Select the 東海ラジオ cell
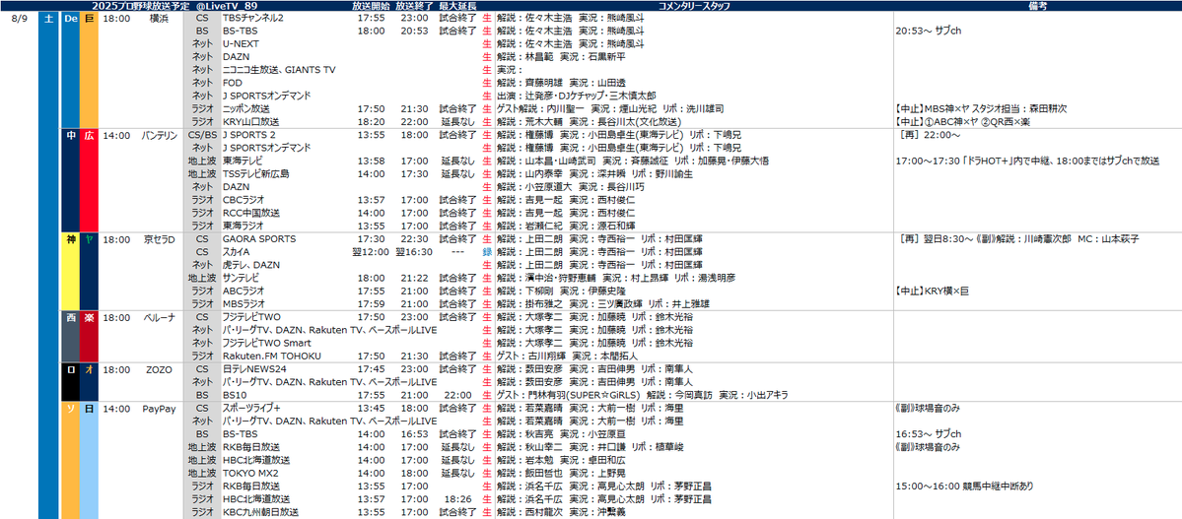This screenshot has width=1182, height=519. [243, 226]
